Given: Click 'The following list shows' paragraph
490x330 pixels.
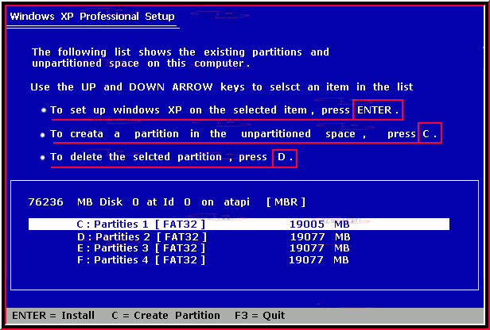Looking at the screenshot, I should 181,58.
